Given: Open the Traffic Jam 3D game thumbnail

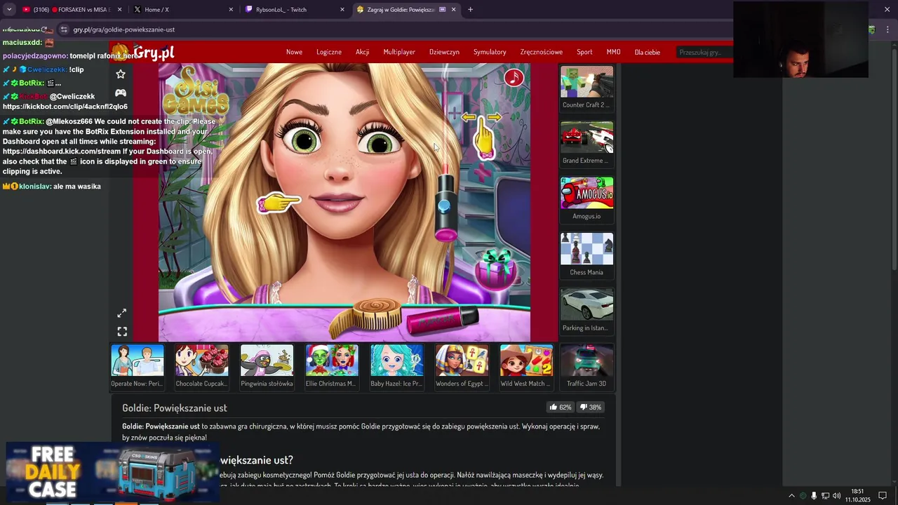Looking at the screenshot, I should tap(587, 366).
